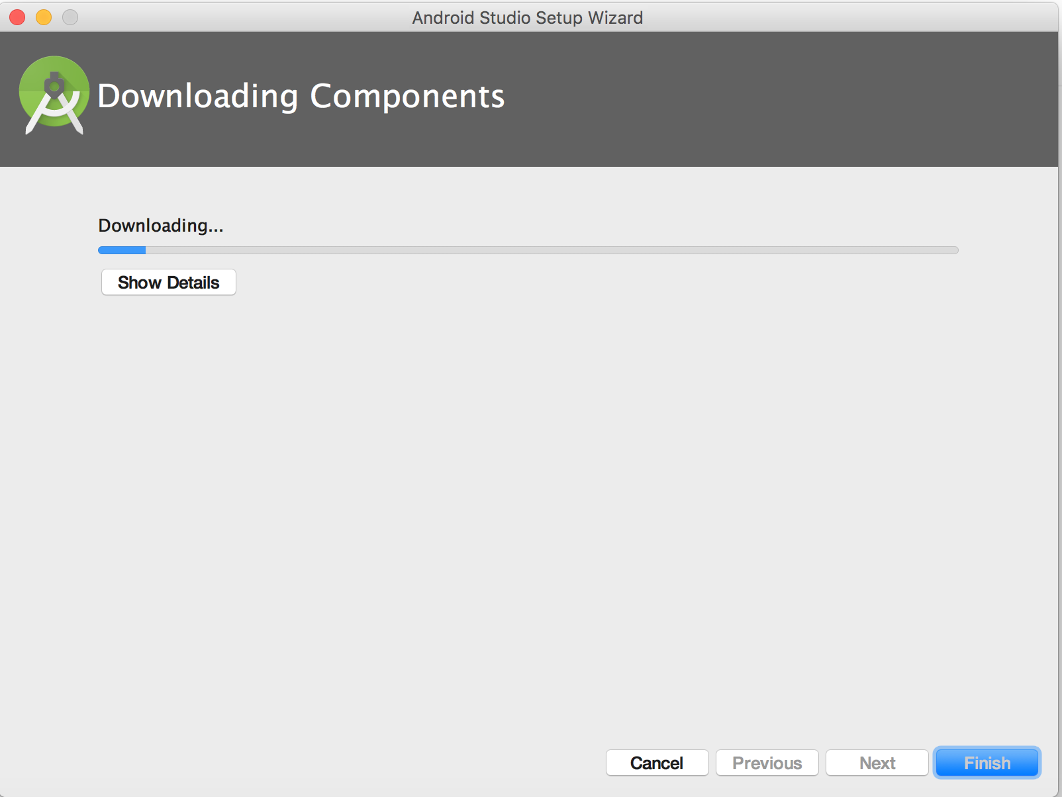This screenshot has width=1062, height=797.
Task: Select the Downloading... status label
Action: tap(160, 225)
